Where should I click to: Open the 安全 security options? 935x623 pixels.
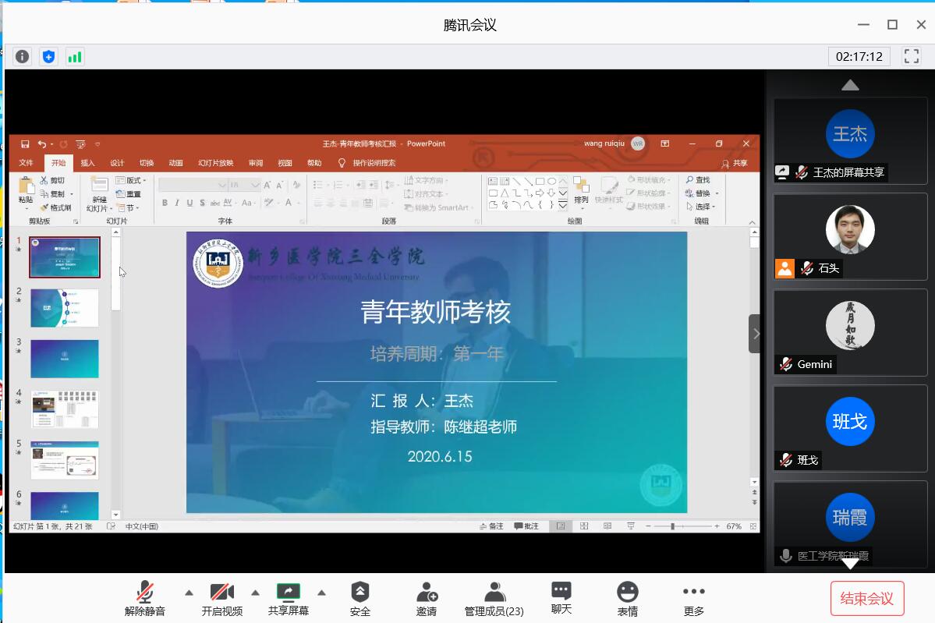[x=359, y=598]
